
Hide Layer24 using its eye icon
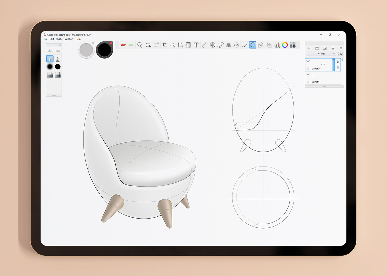[x=308, y=61]
